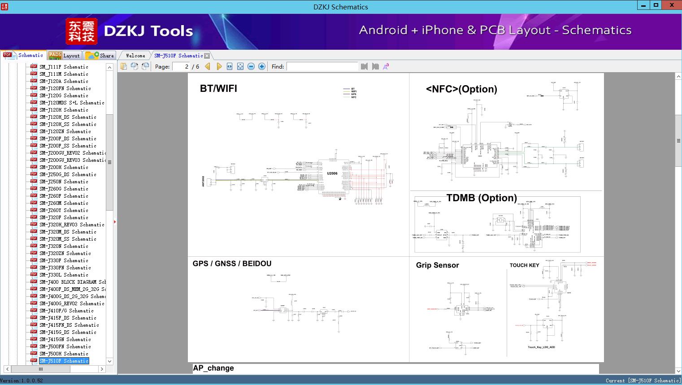Select SM-J320H_REVO3 Schematic
The width and height of the screenshot is (682, 385).
(x=72, y=225)
